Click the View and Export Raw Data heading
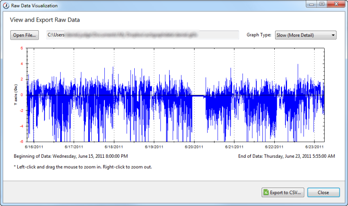348x206 pixels. [x=45, y=20]
